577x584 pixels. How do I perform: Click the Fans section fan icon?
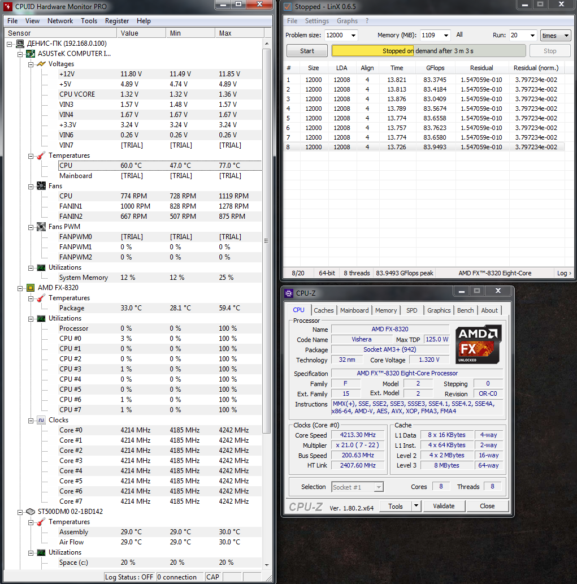pos(41,186)
